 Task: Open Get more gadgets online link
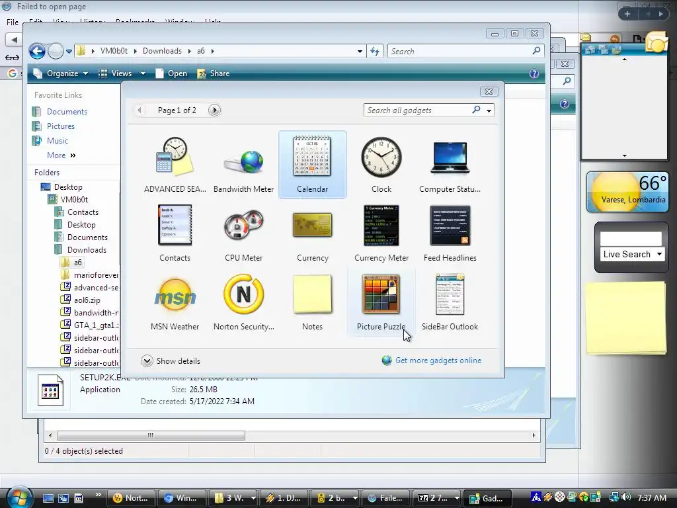coord(438,360)
